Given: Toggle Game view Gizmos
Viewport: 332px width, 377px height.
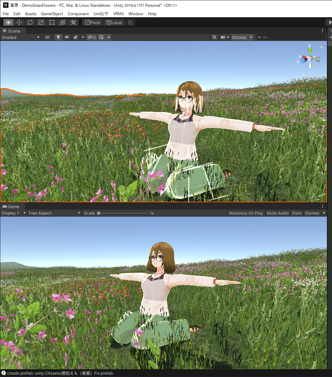Looking at the screenshot, I should [x=312, y=213].
